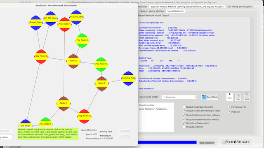Viewport: 264px width, 148px height.
Task: Click the Russel_Open input node
Action: pyautogui.click(x=36, y=23)
